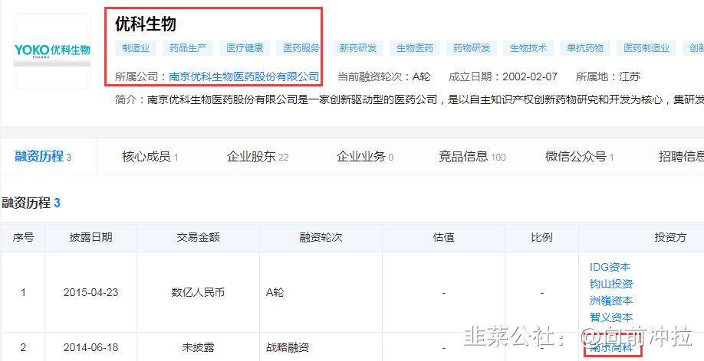The width and height of the screenshot is (704, 361).
Task: Click the 简介 company description text
Action: 410,99
